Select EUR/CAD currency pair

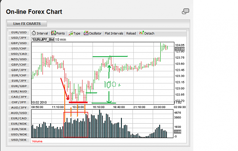[19, 118]
